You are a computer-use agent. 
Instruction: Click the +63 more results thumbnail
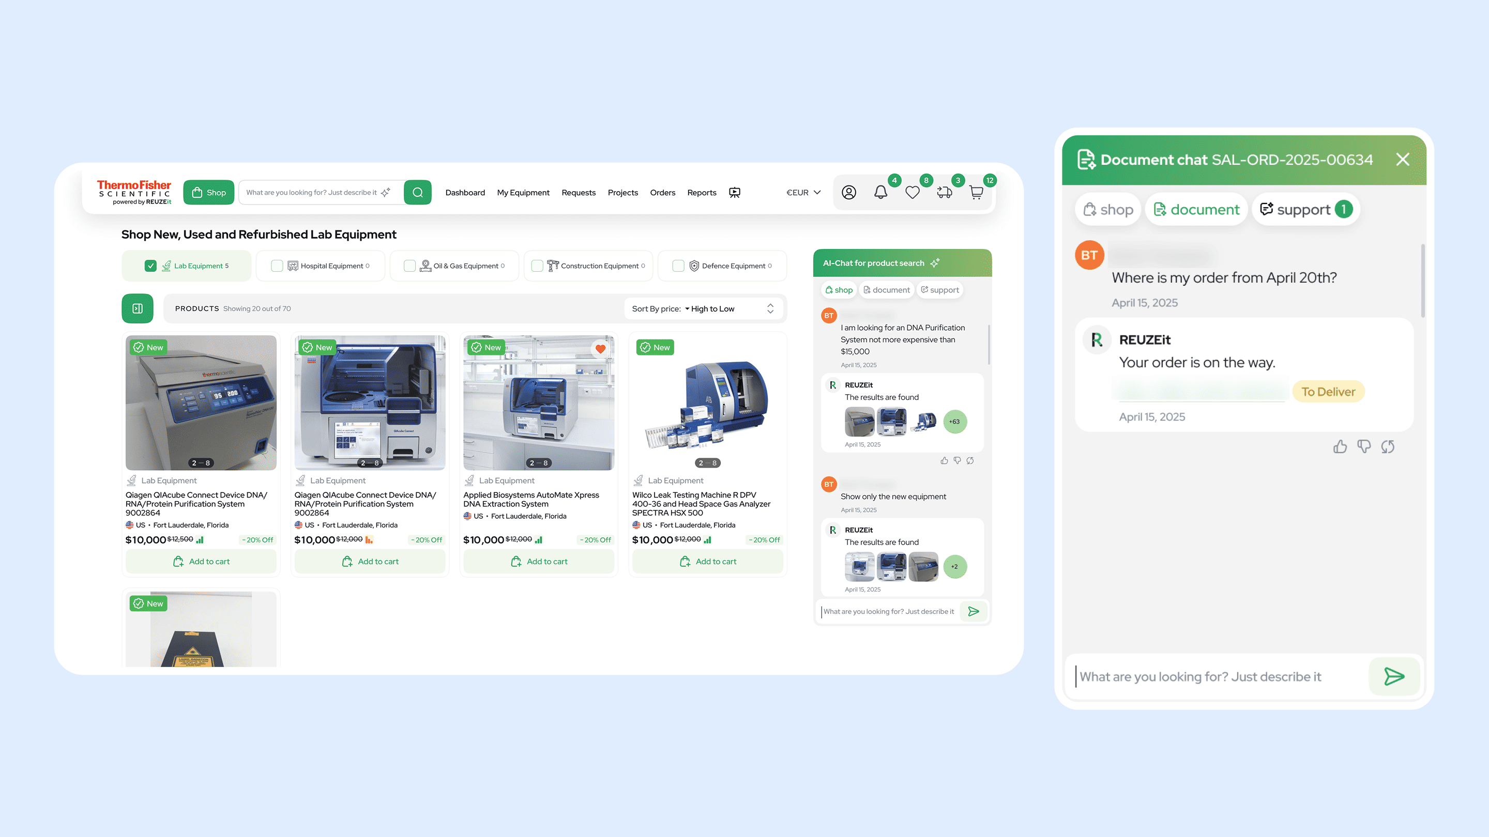click(x=954, y=422)
